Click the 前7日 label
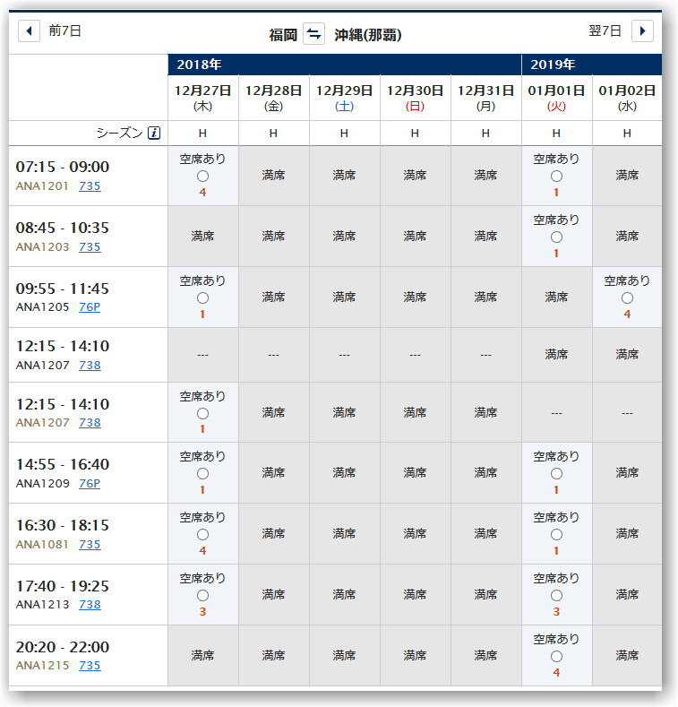 (x=64, y=30)
